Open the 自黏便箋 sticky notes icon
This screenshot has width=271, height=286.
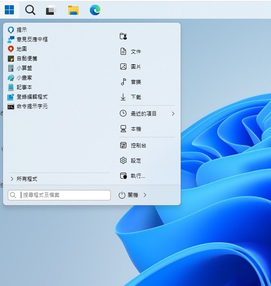tap(11, 59)
